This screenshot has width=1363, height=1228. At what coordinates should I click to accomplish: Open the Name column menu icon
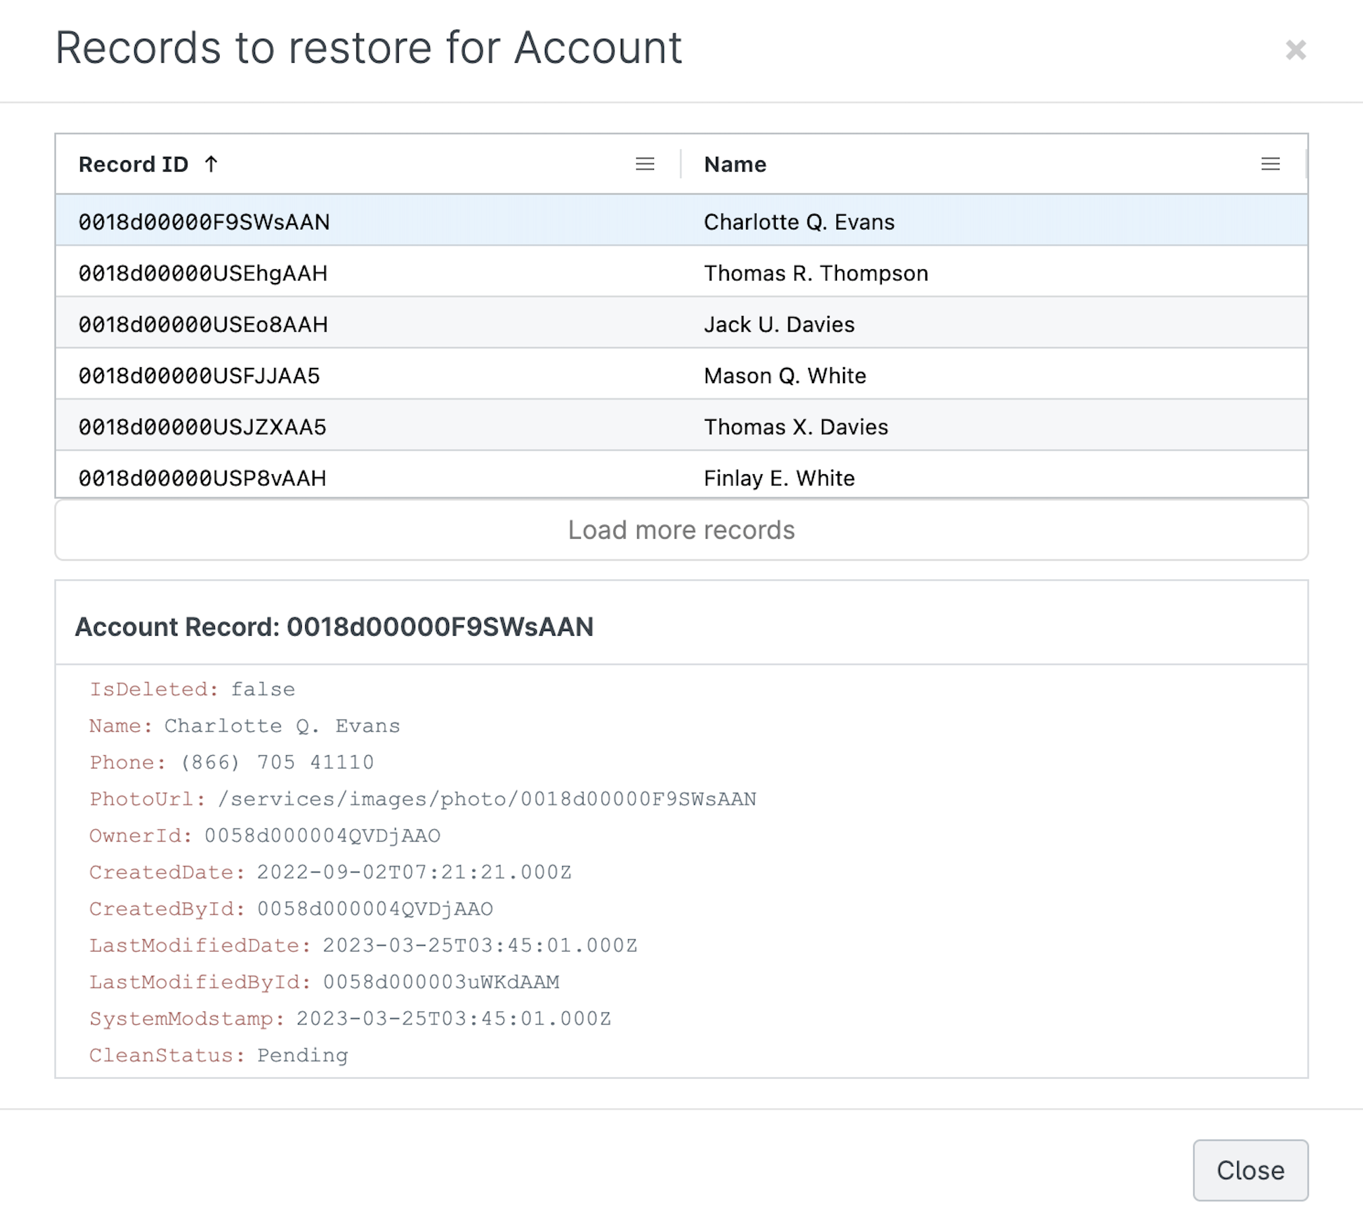pyautogui.click(x=1270, y=164)
